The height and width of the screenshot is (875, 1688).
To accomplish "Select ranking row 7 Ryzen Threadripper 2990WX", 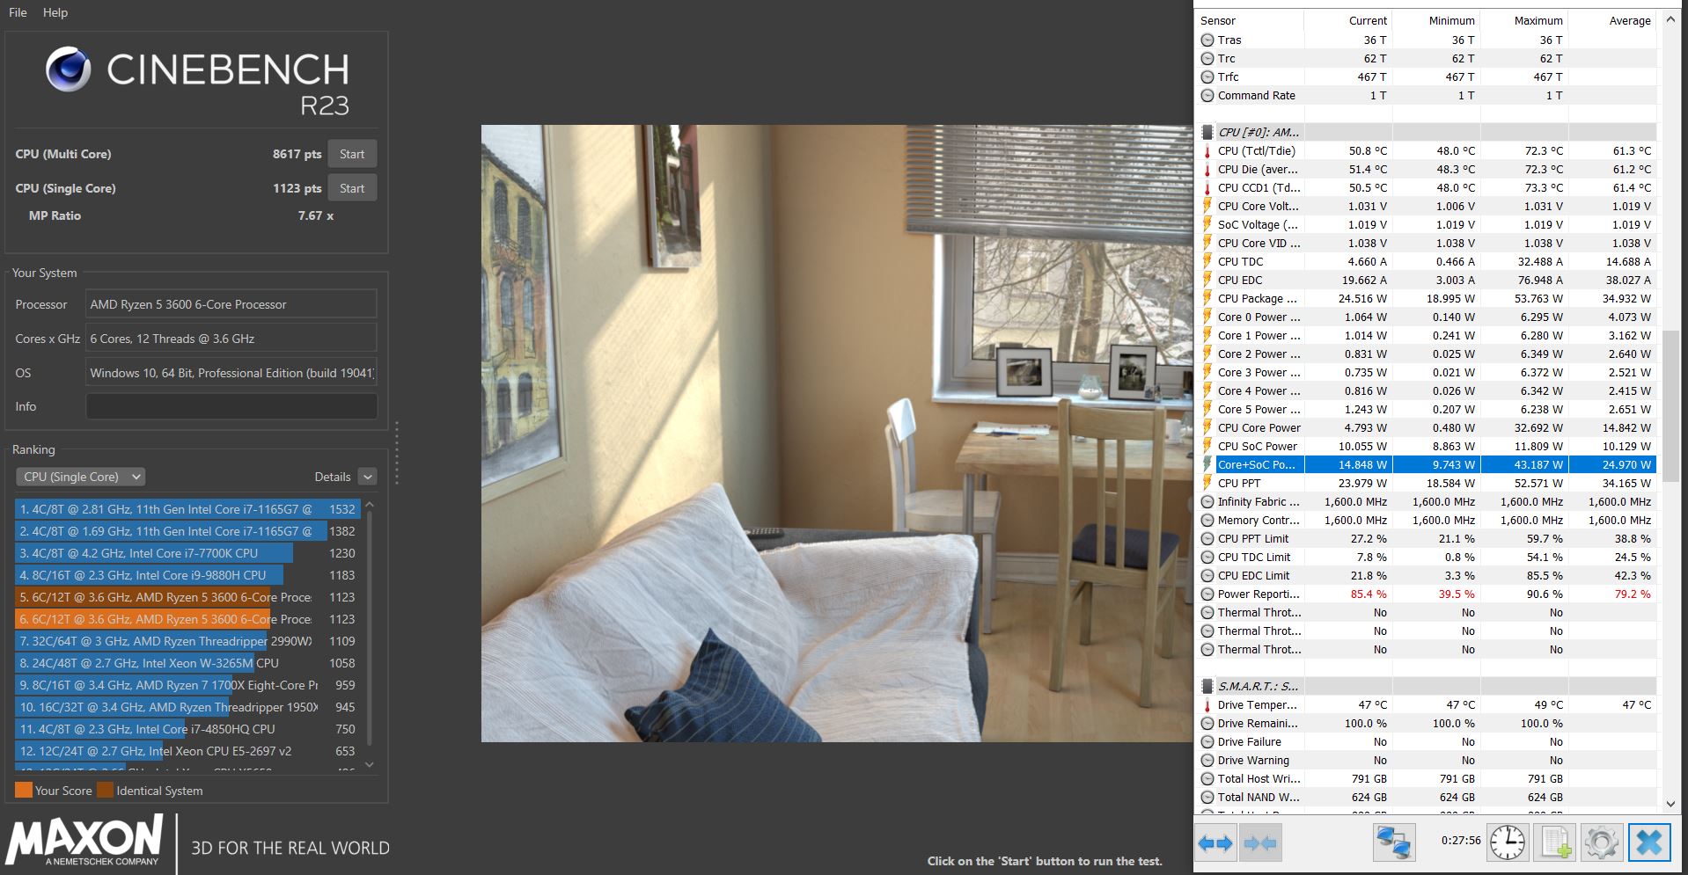I will pyautogui.click(x=187, y=641).
